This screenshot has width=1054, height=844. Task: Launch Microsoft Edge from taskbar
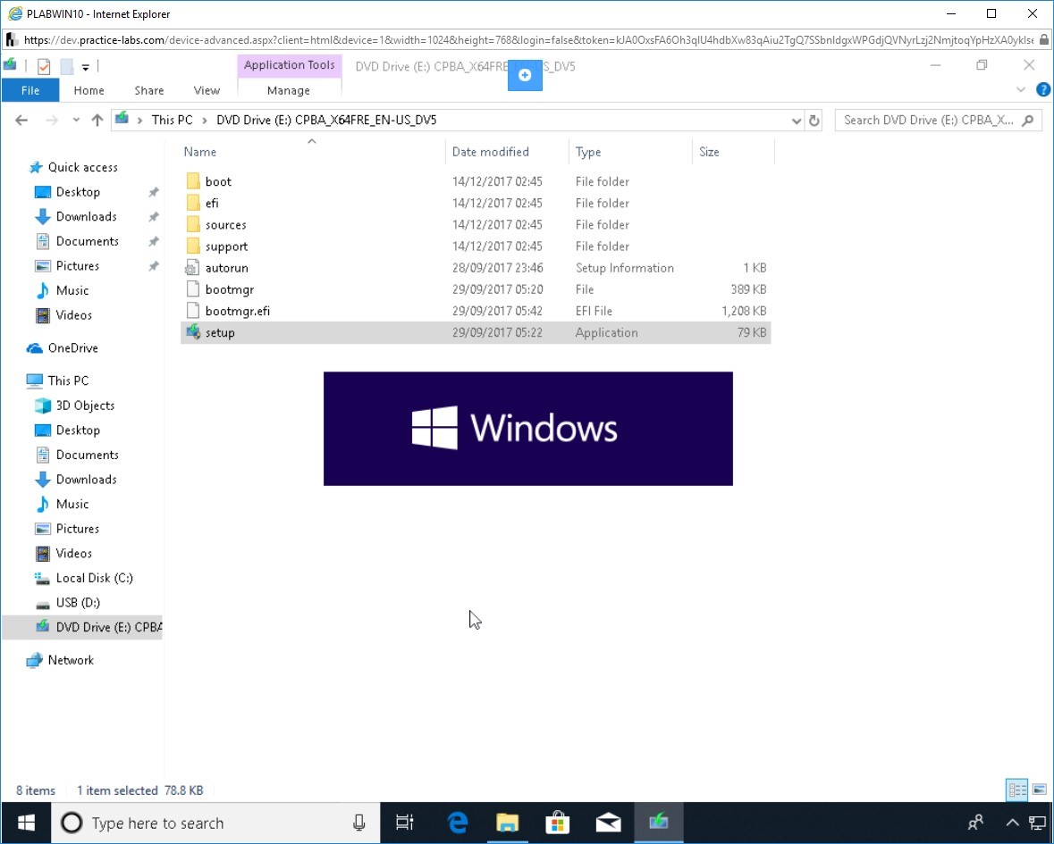coord(457,823)
